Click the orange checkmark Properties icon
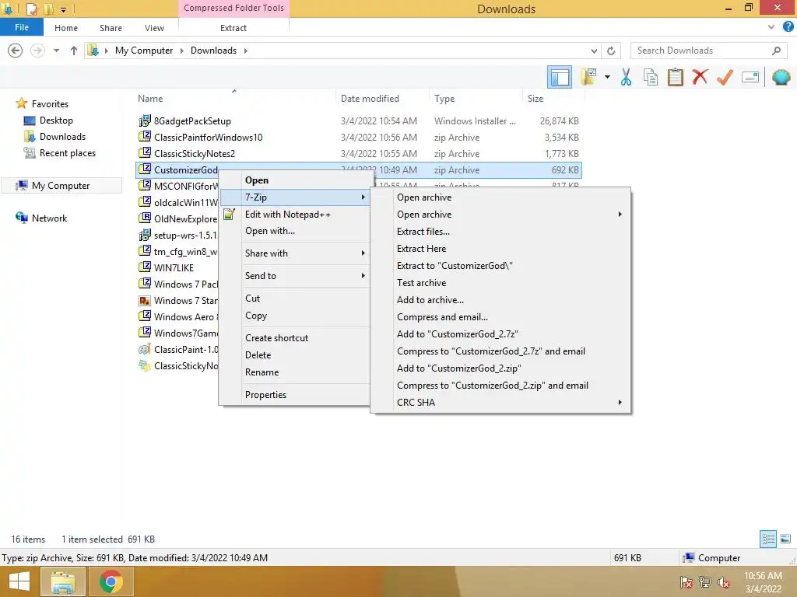797x597 pixels. tap(725, 77)
